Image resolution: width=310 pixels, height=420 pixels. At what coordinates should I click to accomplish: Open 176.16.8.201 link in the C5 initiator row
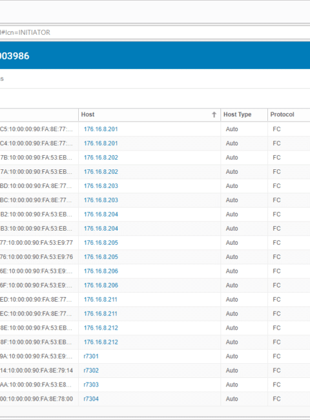tap(101, 129)
